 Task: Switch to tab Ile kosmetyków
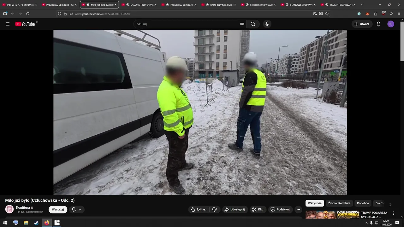pos(259,5)
